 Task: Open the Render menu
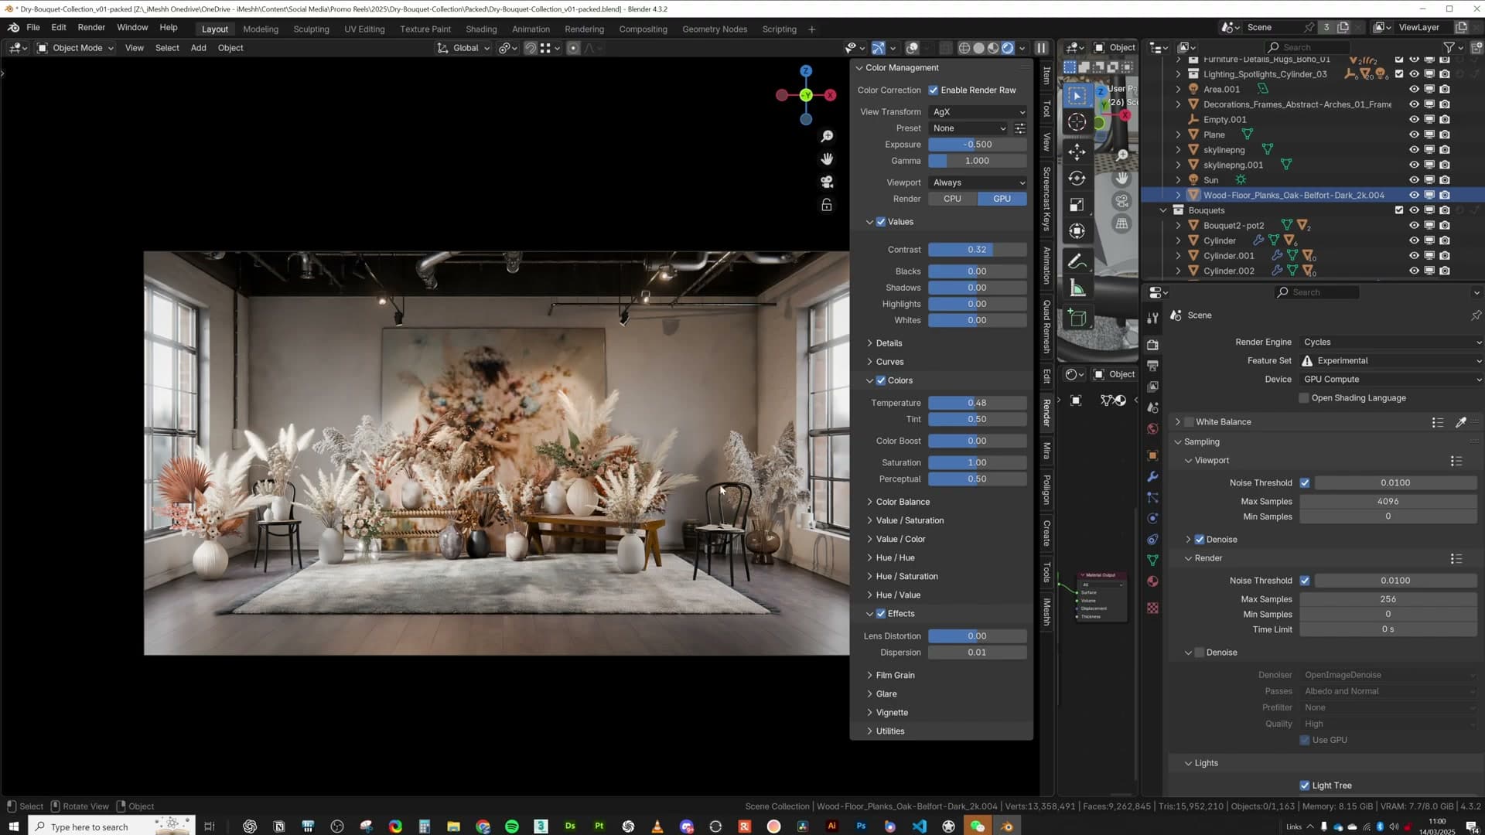point(91,27)
